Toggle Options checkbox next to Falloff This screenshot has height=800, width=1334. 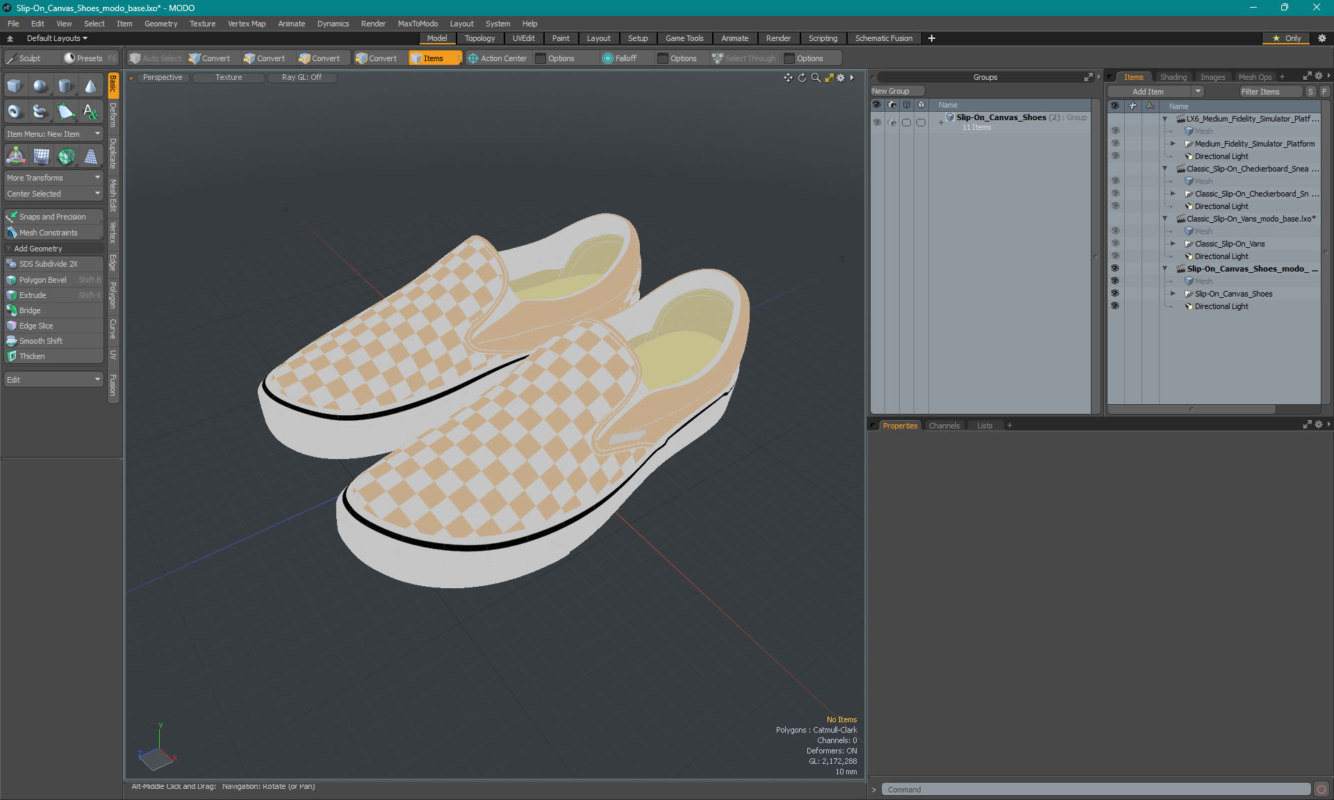coord(663,58)
